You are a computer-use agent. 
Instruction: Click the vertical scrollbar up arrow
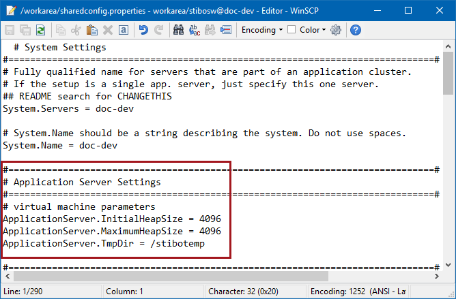coord(448,46)
